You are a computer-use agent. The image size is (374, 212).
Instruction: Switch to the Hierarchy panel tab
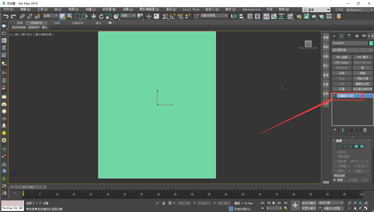[349, 36]
